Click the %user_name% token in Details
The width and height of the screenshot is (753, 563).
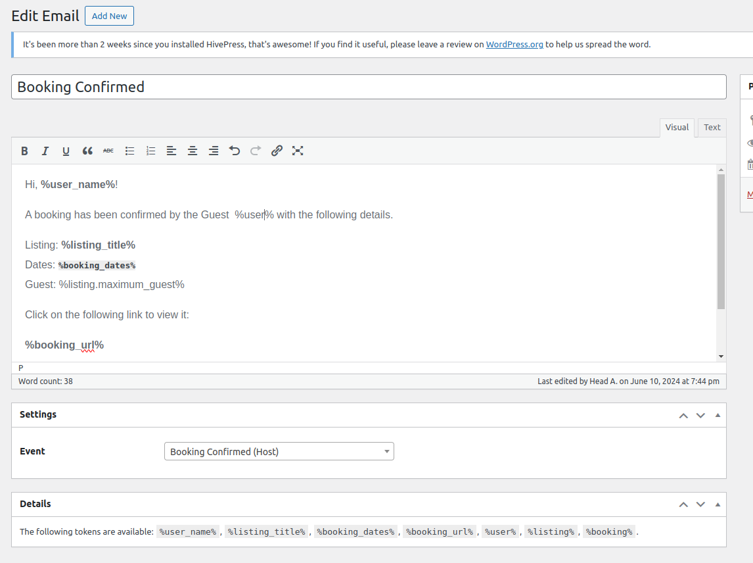point(188,531)
